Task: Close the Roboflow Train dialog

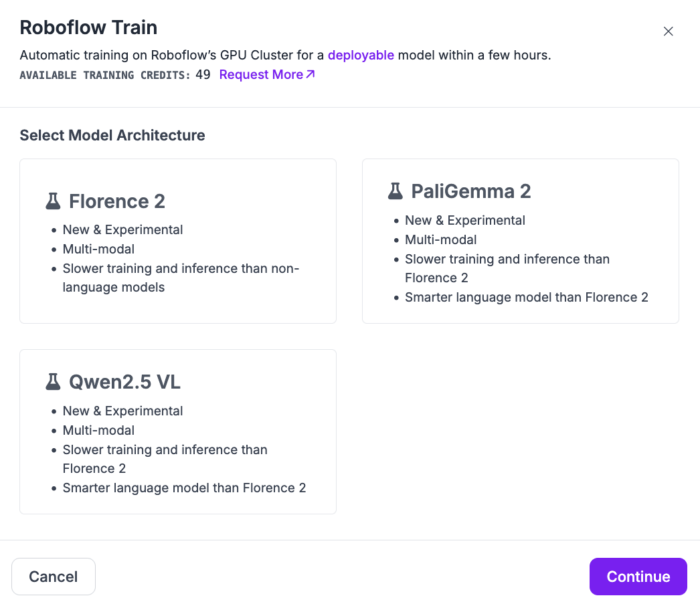Action: coord(669,31)
